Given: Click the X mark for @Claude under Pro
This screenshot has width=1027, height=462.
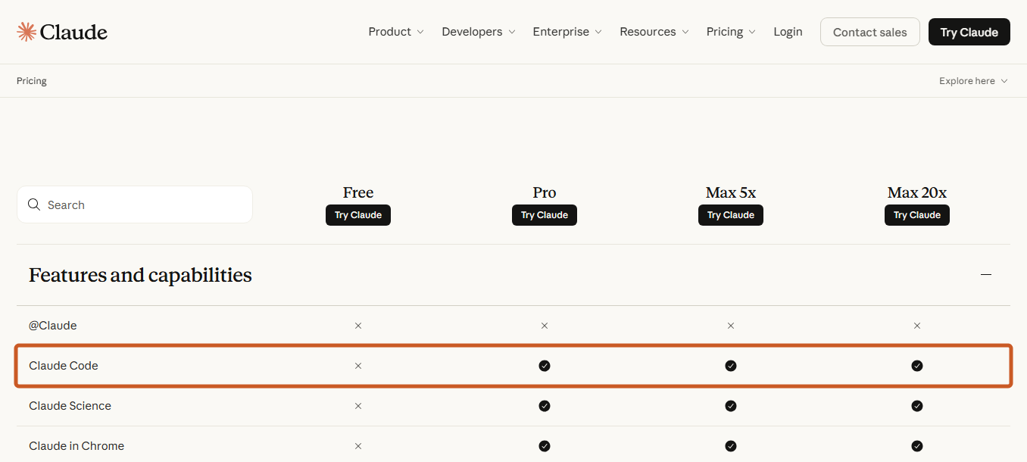Looking at the screenshot, I should click(545, 326).
